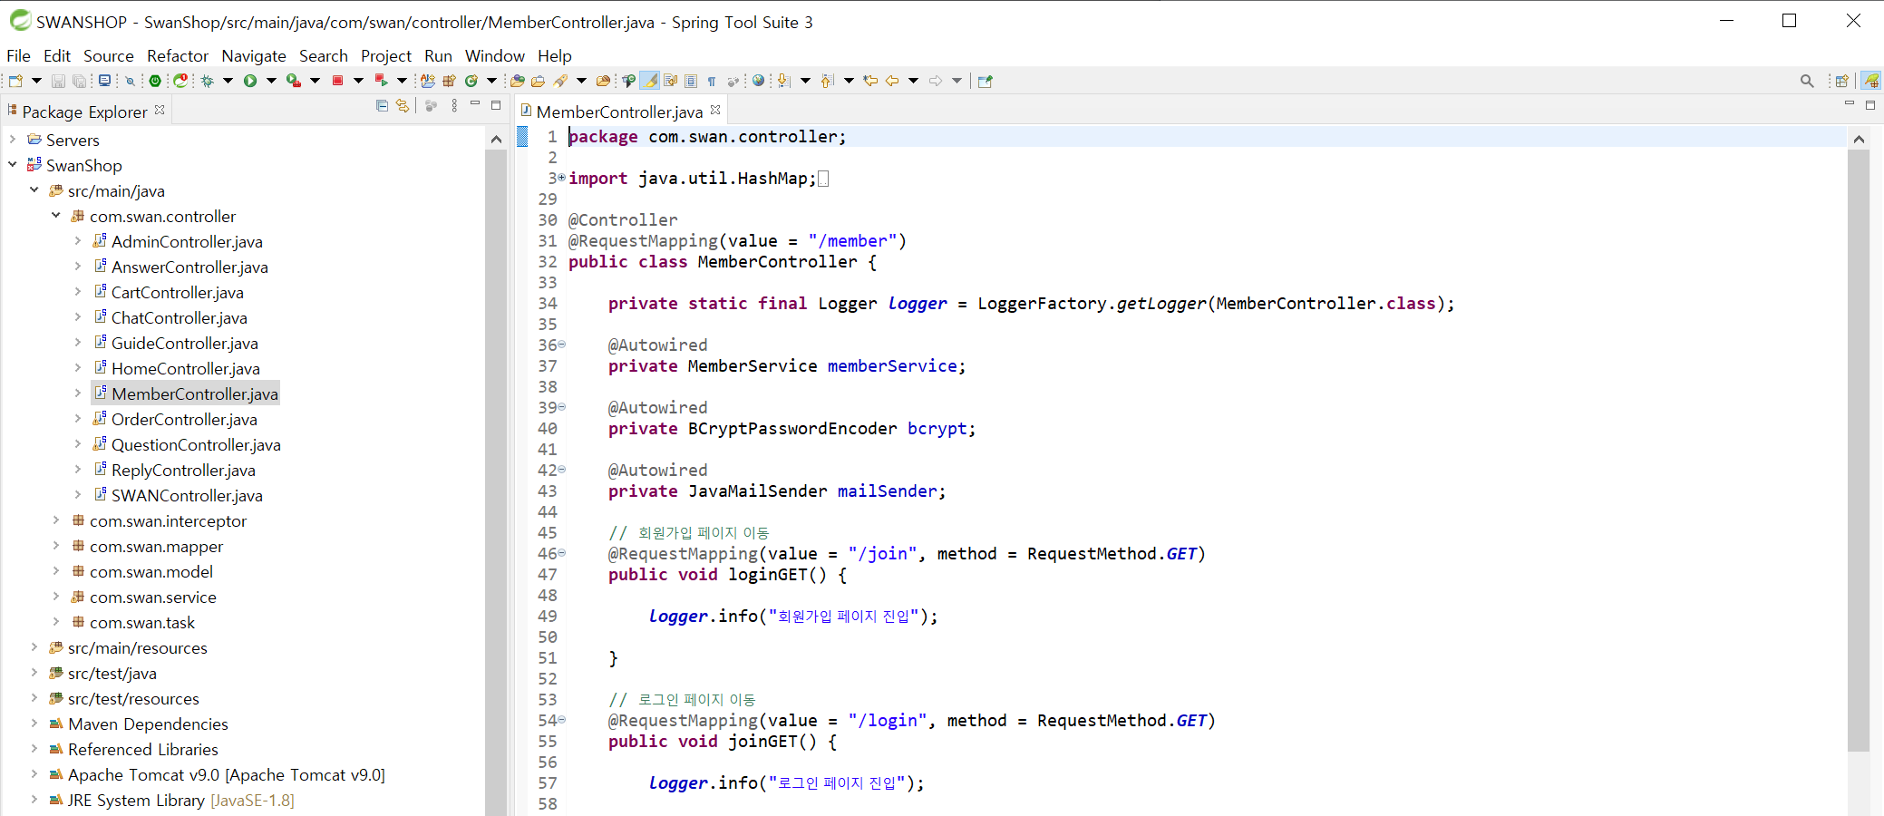Screen dimensions: 1884x816
Task: Close the Package Explorer view
Action: (160, 110)
